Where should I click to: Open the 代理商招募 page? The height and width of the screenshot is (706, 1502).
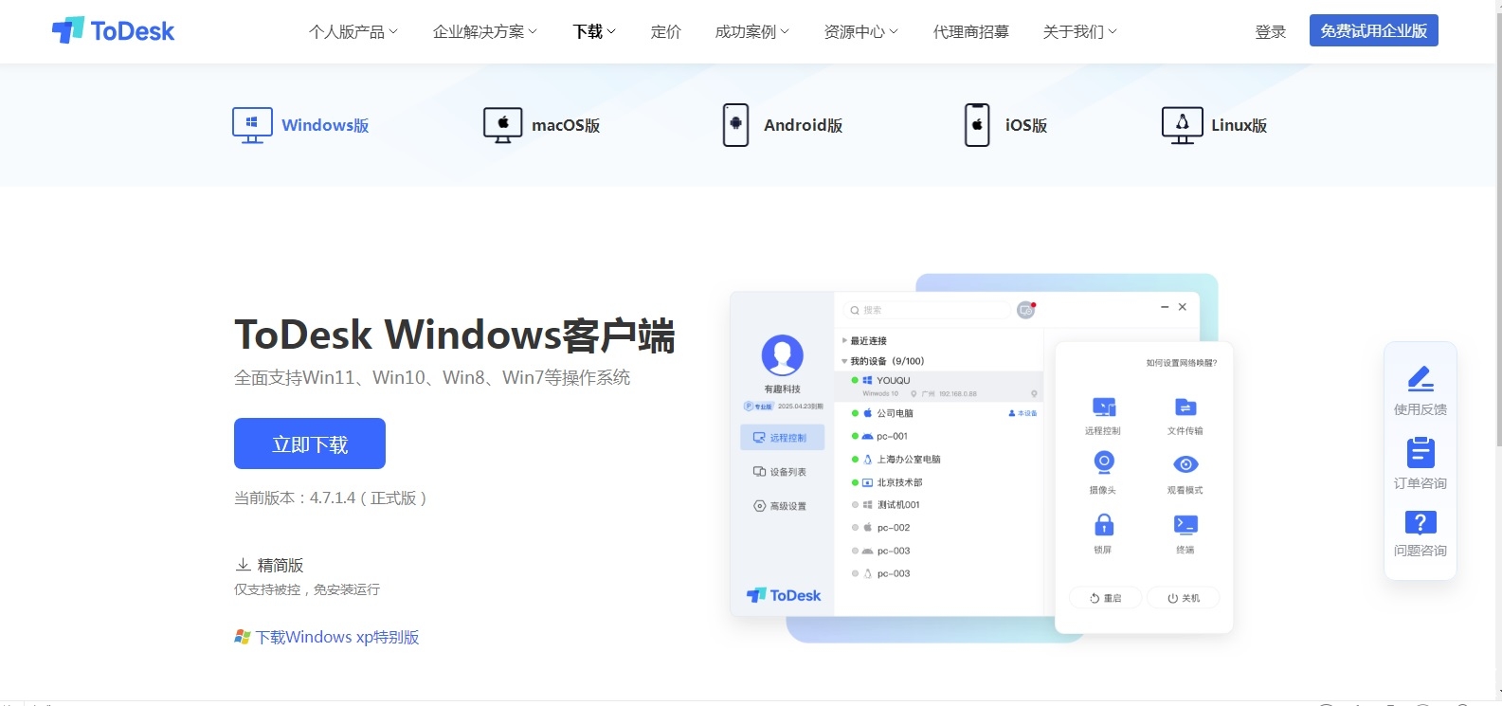[971, 32]
